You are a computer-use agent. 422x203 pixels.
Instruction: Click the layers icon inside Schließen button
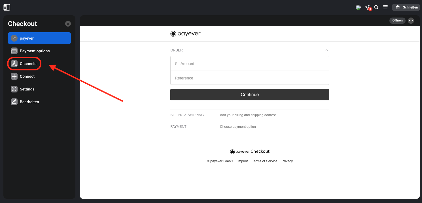[398, 7]
